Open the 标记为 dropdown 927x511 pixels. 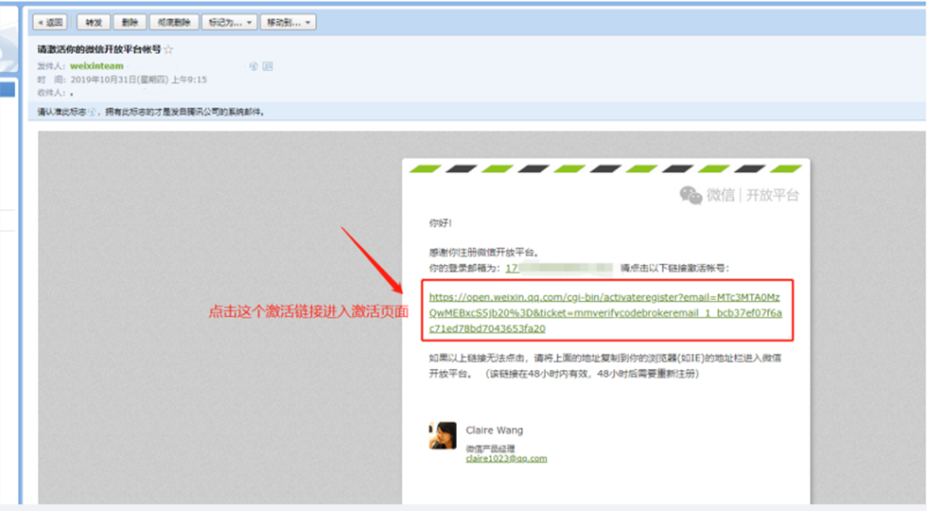pos(229,23)
